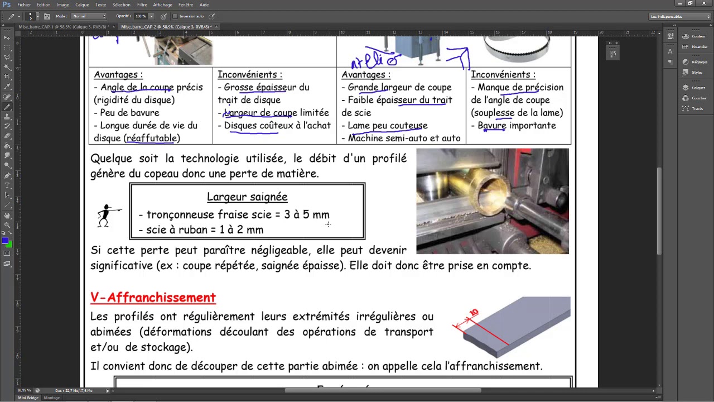
Task: Select the Smudge tool
Action: (x=7, y=155)
